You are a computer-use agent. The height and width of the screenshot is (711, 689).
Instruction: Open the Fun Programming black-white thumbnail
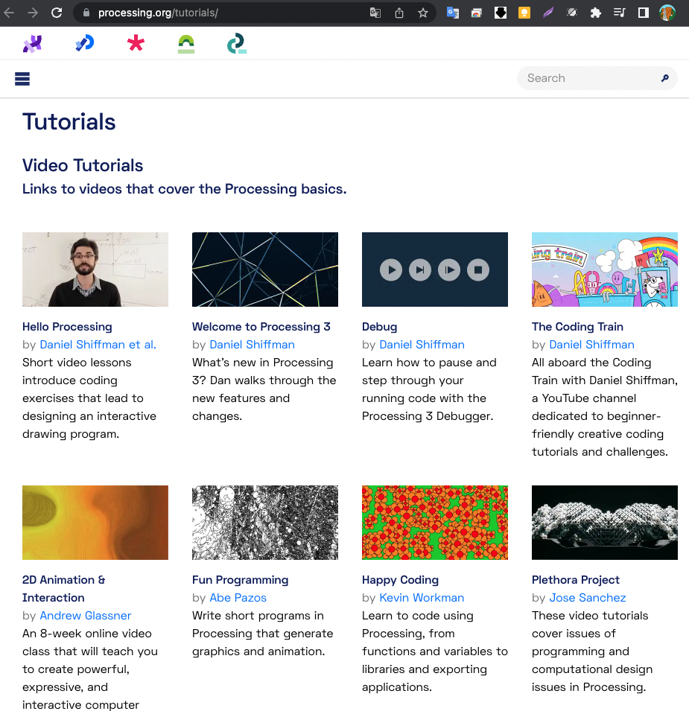click(265, 523)
